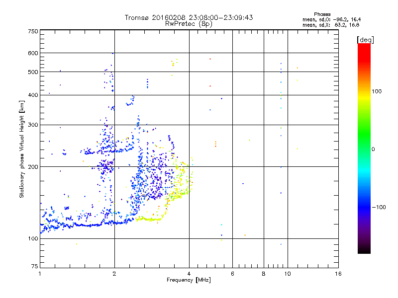The height and width of the screenshot is (298, 398).
Task: Click the x-axis label "4"
Action: pyautogui.click(x=189, y=274)
